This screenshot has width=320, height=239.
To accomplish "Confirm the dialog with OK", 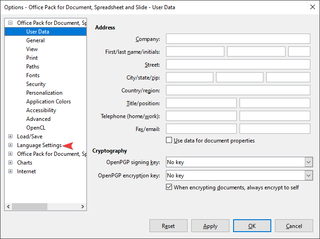I will pyautogui.click(x=252, y=226).
